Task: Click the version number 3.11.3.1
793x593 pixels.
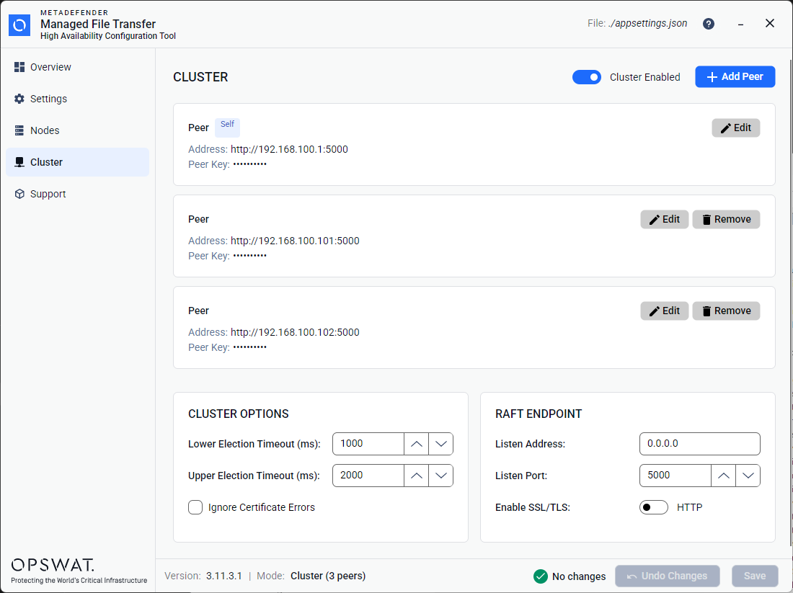Action: coord(224,576)
